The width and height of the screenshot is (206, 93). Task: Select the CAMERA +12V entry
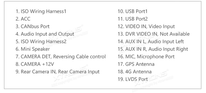pos(35,64)
